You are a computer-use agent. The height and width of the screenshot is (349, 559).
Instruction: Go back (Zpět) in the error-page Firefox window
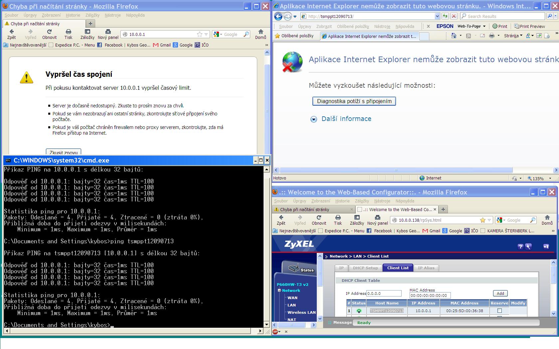point(12,34)
